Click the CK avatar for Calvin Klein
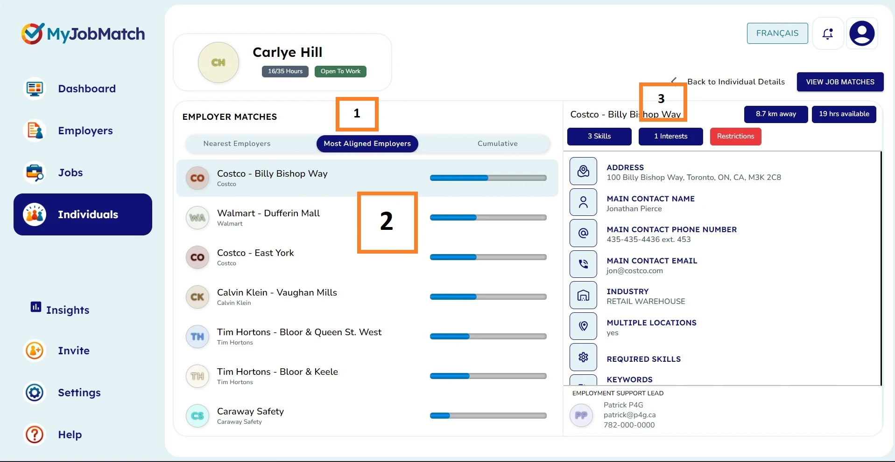 pos(197,297)
